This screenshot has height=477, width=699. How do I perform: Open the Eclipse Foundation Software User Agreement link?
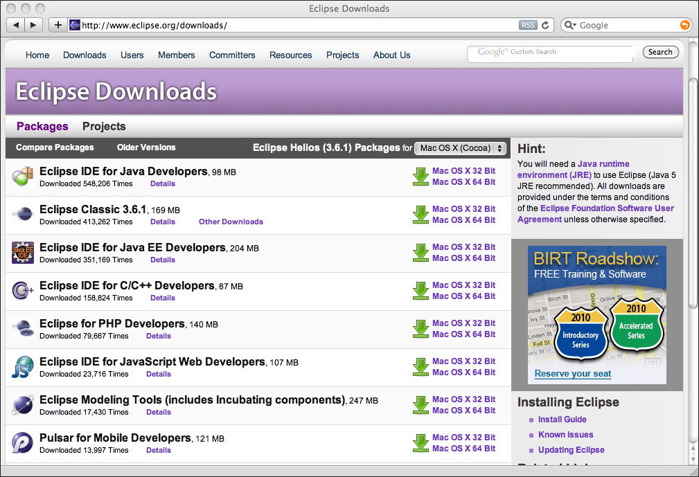(x=596, y=214)
